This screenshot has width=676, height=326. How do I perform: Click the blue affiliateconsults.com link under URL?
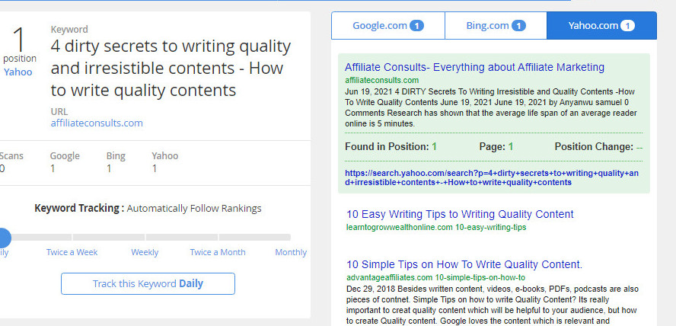coord(97,123)
